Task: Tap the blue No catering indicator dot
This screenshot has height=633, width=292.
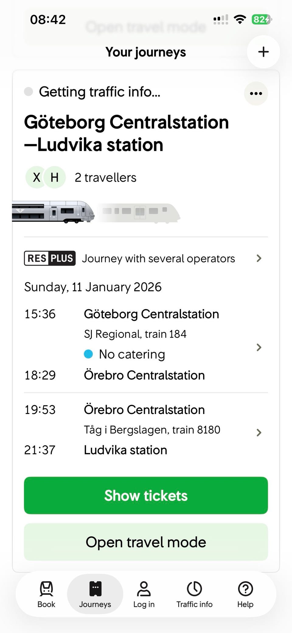Action: point(88,354)
